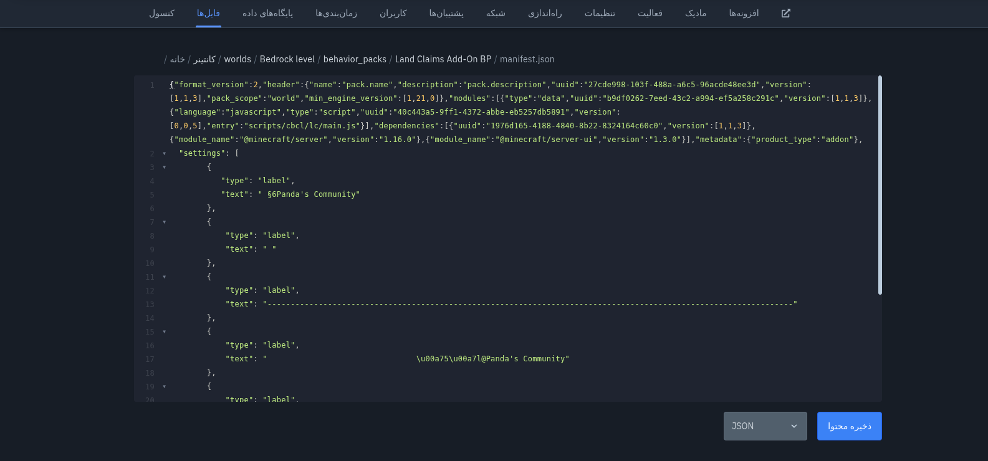Open the مادپک tab
This screenshot has height=461, width=988.
pos(696,13)
